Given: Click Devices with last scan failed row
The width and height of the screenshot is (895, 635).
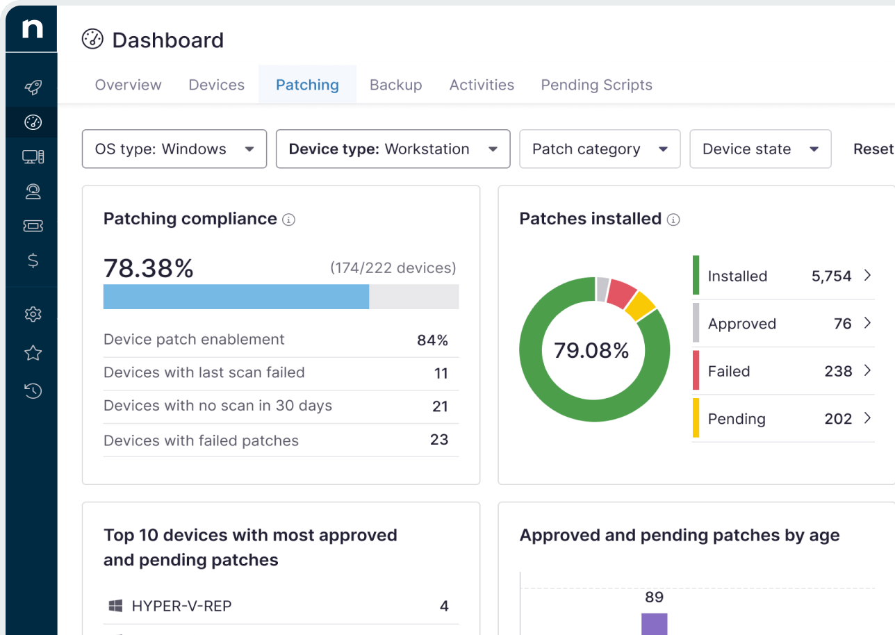Looking at the screenshot, I should coord(281,373).
